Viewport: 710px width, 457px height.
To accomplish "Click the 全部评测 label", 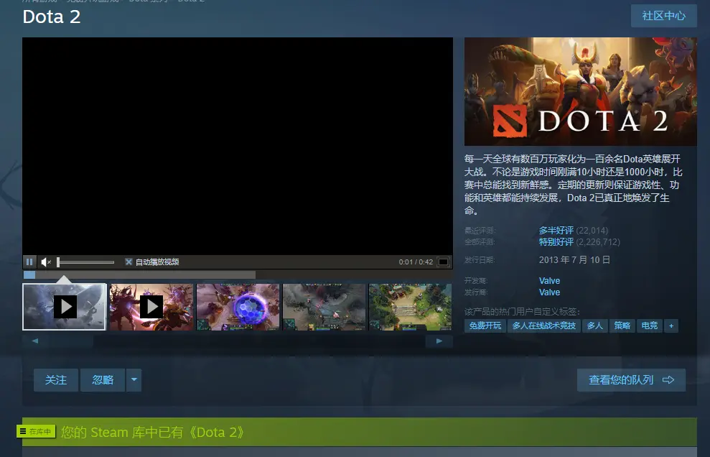I will click(x=480, y=242).
